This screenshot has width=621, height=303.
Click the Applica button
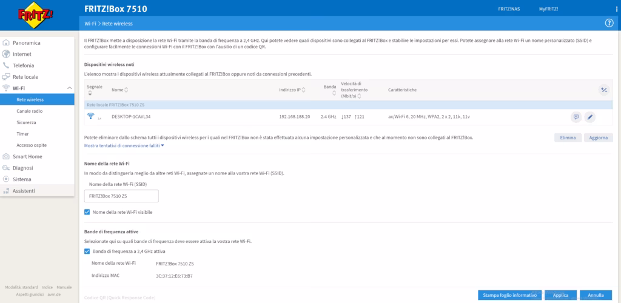[x=560, y=295]
